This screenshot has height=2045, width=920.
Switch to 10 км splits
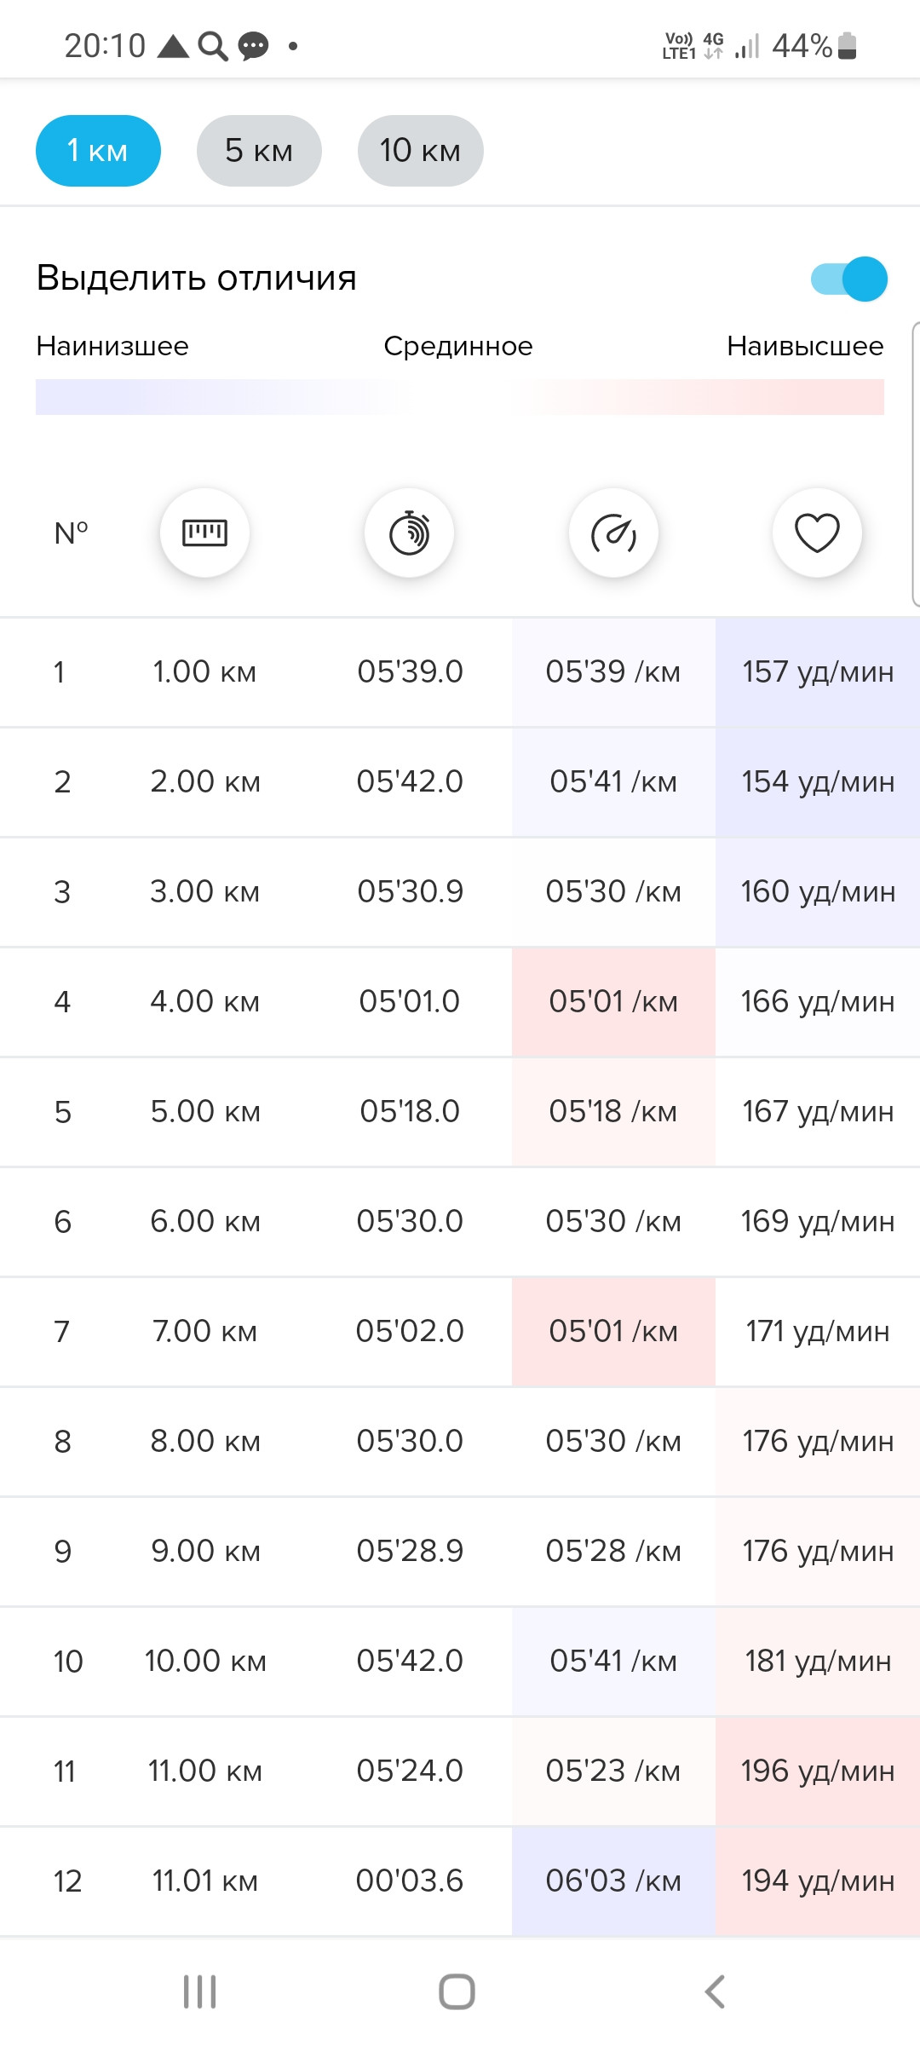pos(420,151)
